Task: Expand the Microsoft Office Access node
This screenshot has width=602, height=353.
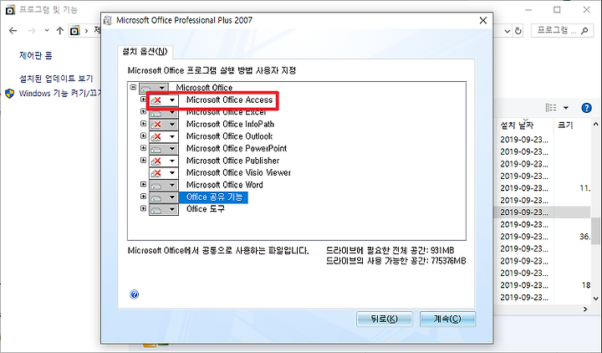Action: [x=143, y=100]
